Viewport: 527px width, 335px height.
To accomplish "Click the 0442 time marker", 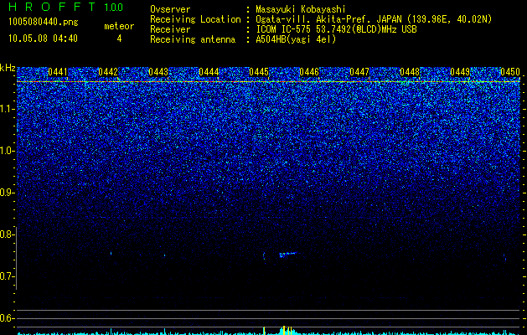I will pyautogui.click(x=108, y=72).
